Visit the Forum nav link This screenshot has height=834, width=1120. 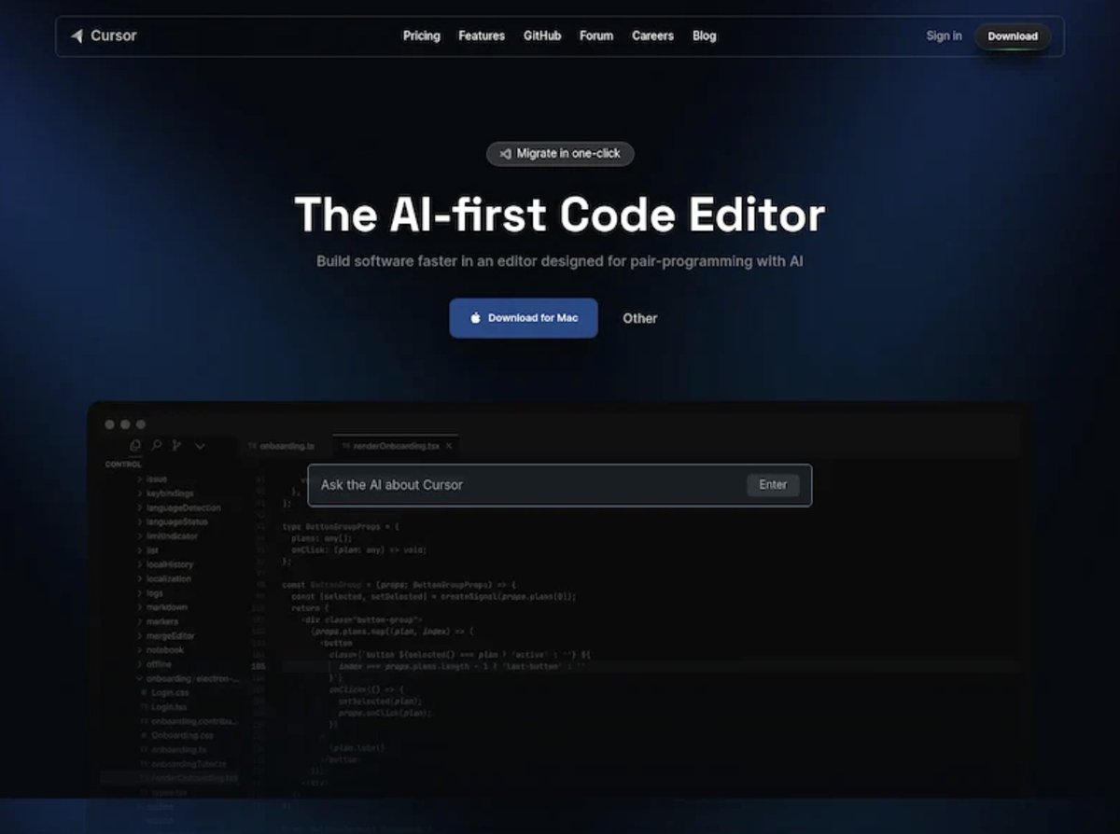click(596, 36)
